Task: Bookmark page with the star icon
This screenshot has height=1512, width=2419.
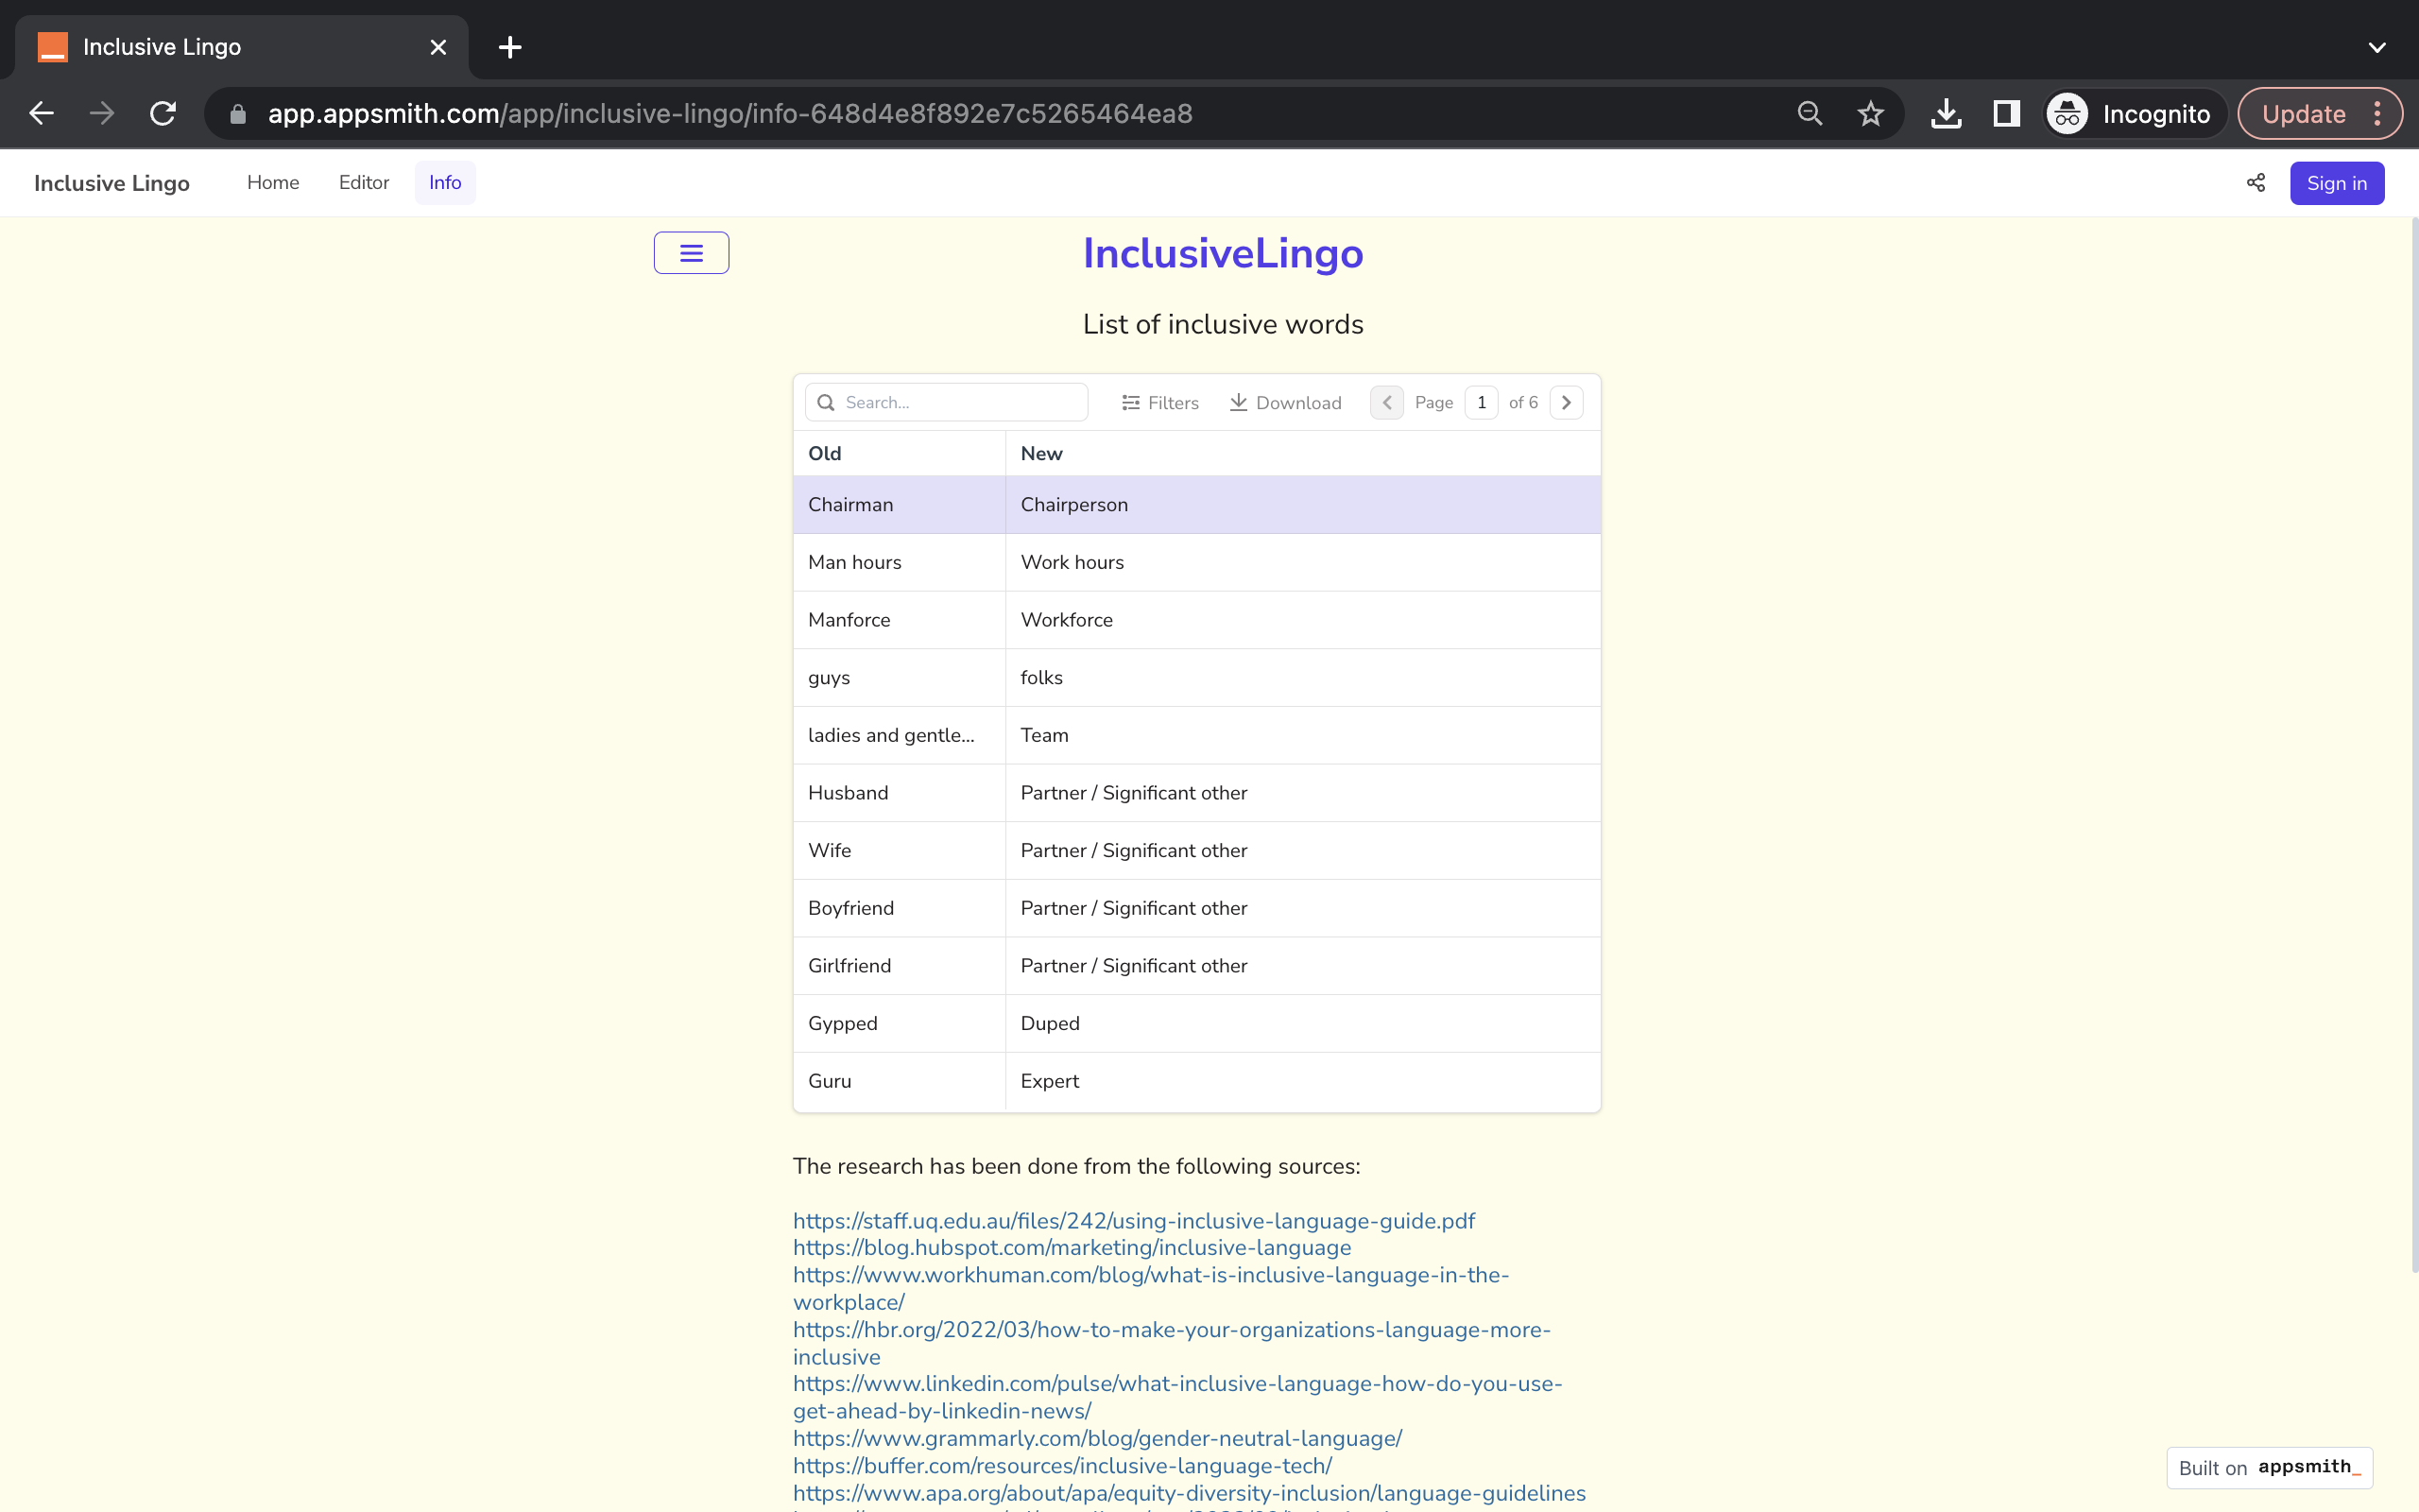Action: coord(1870,114)
